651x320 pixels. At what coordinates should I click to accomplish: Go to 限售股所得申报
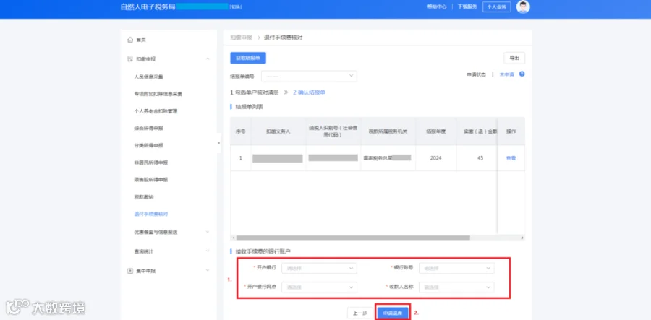tap(151, 180)
